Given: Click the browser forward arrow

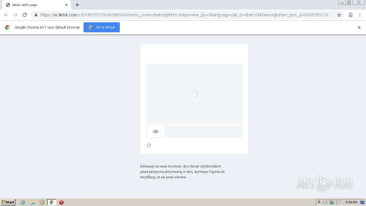Looking at the screenshot, I should [15, 15].
